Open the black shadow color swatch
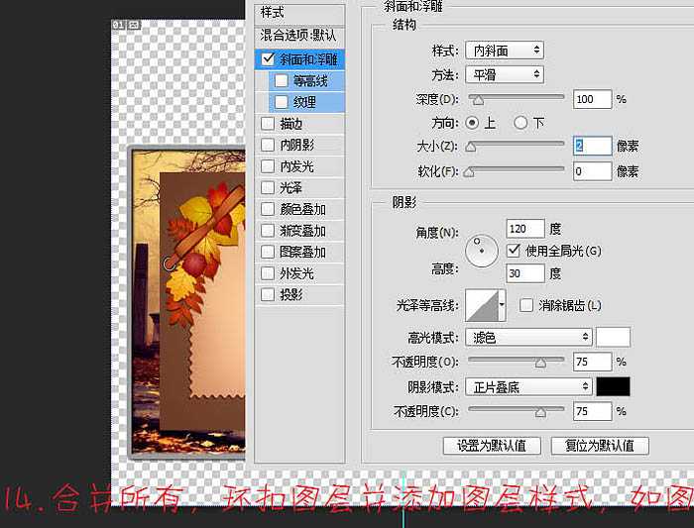Viewport: 694px width, 528px height. click(x=613, y=386)
